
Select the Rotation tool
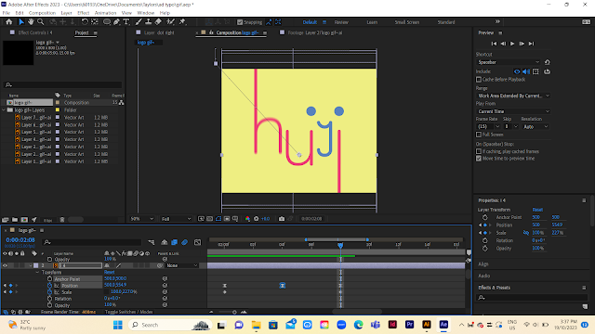pyautogui.click(x=85, y=22)
